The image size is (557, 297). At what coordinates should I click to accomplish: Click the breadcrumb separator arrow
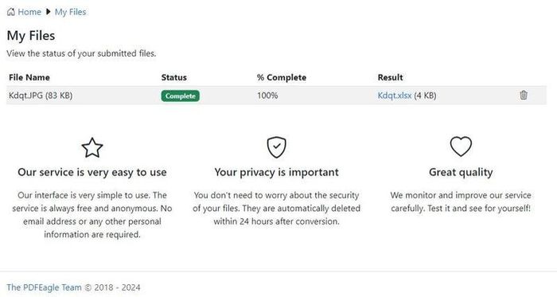click(49, 12)
